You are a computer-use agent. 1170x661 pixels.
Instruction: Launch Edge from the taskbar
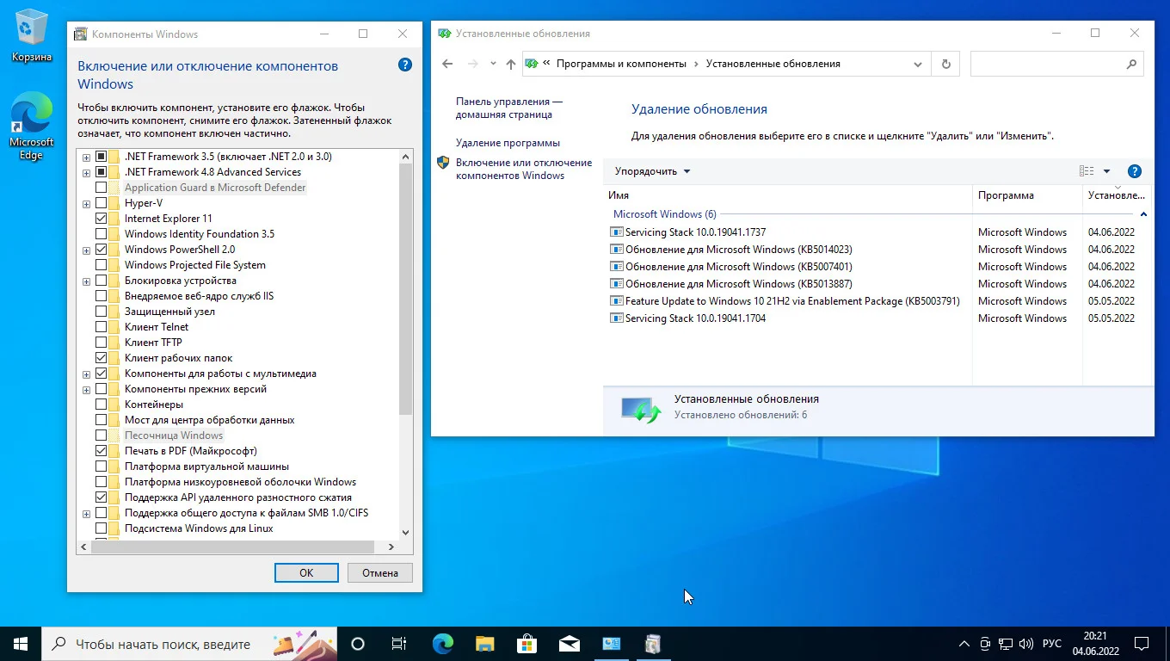442,644
